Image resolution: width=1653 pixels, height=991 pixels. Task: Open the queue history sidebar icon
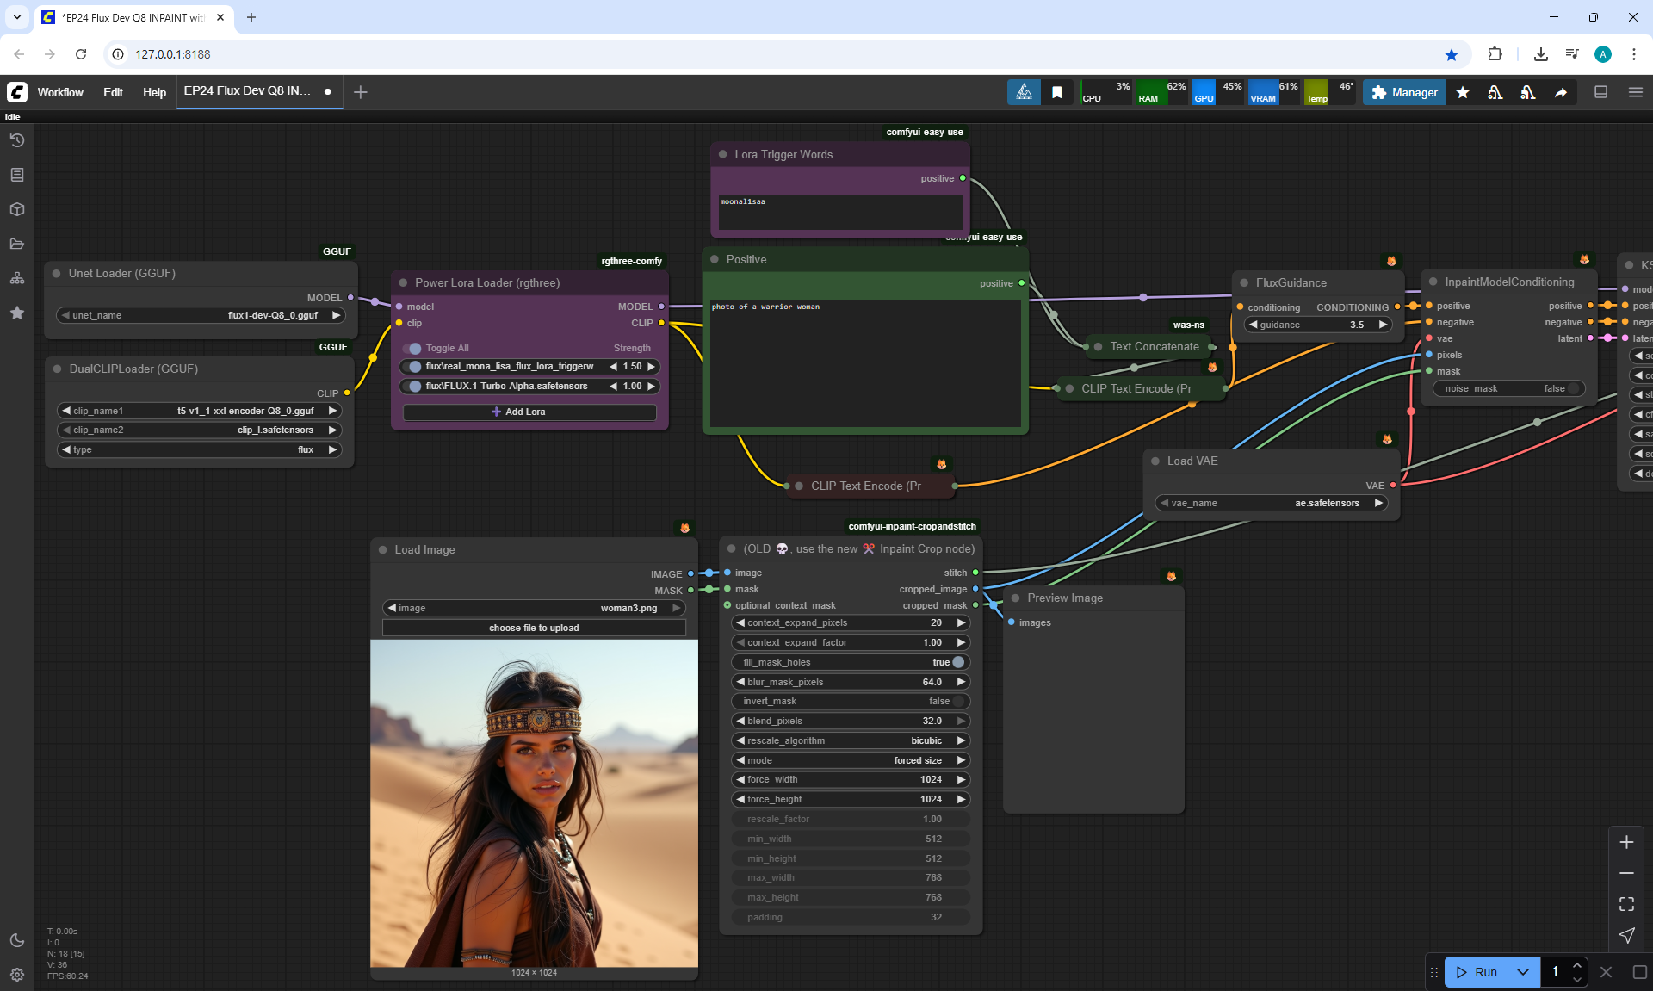pos(17,140)
